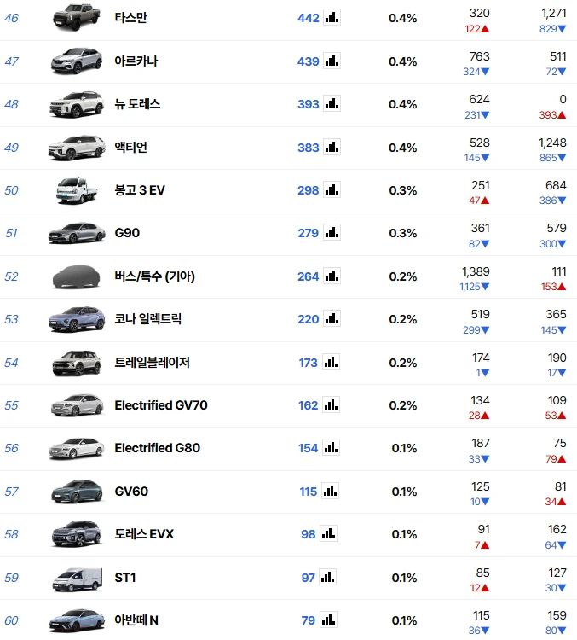Click the 뉴 토레스 car image
Screen dimensions: 577x640
[x=77, y=104]
